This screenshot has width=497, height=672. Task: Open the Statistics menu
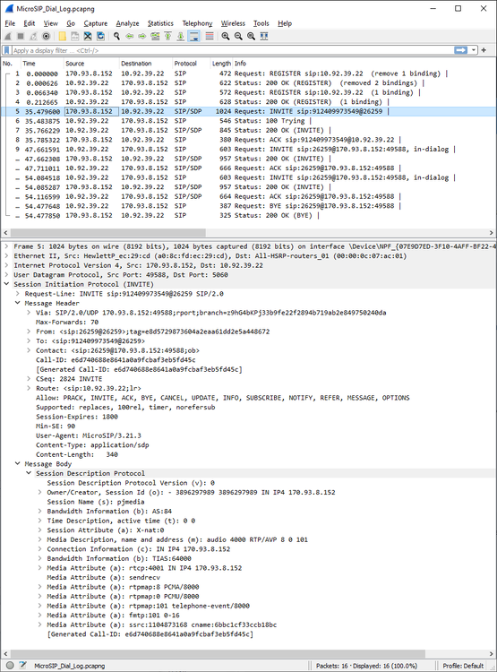(160, 23)
